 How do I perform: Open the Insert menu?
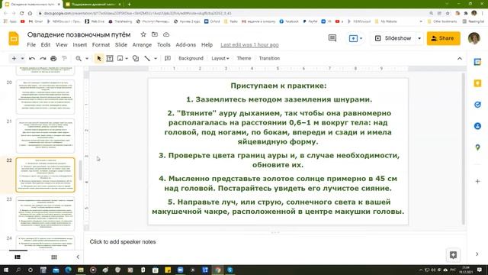point(79,45)
